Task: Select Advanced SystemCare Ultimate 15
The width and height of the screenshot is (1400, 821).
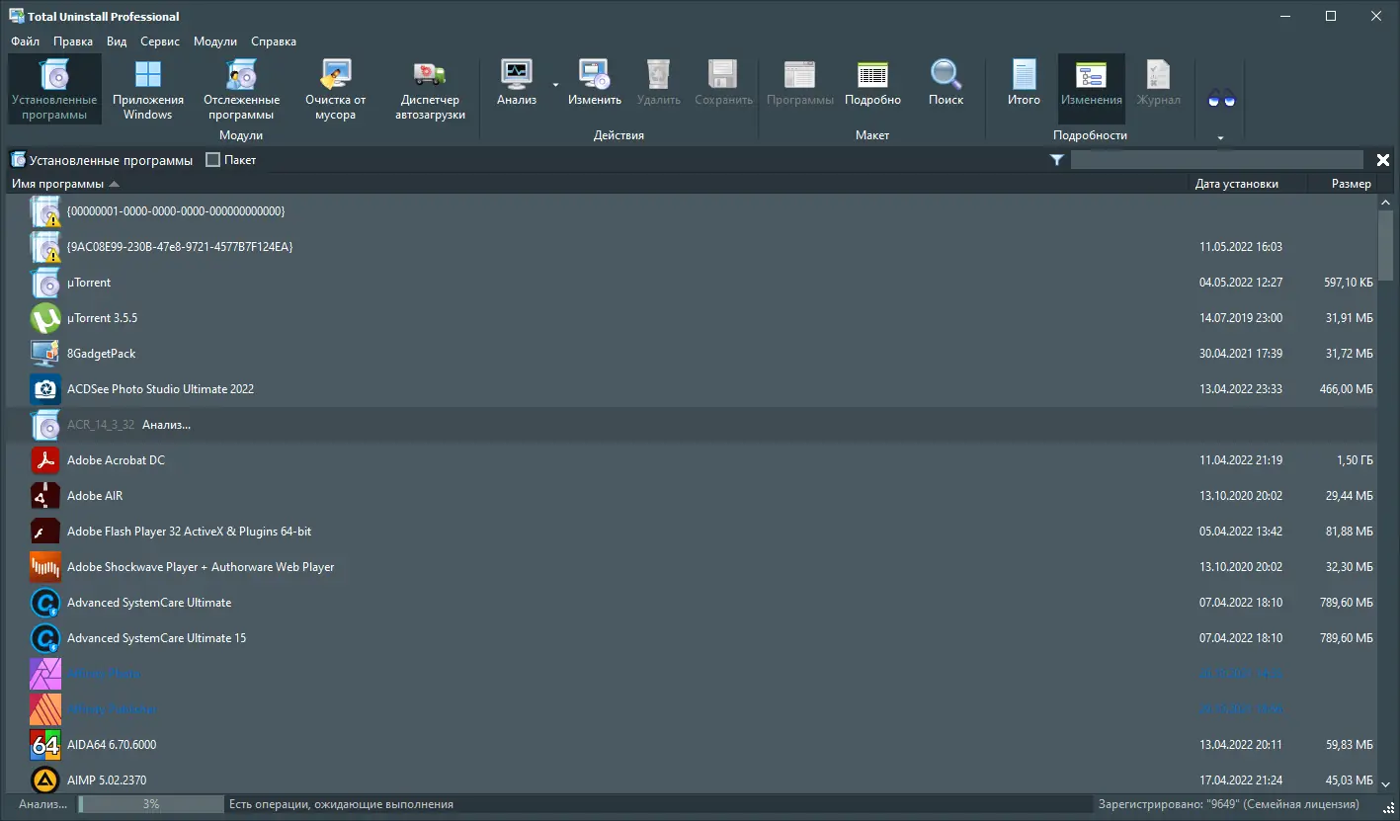Action: pyautogui.click(x=692, y=638)
